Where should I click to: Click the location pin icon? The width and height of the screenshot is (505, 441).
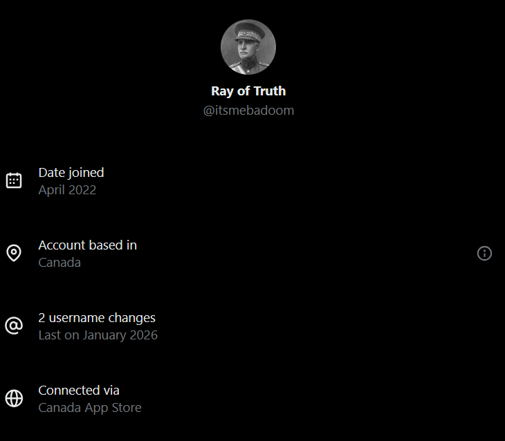[14, 254]
